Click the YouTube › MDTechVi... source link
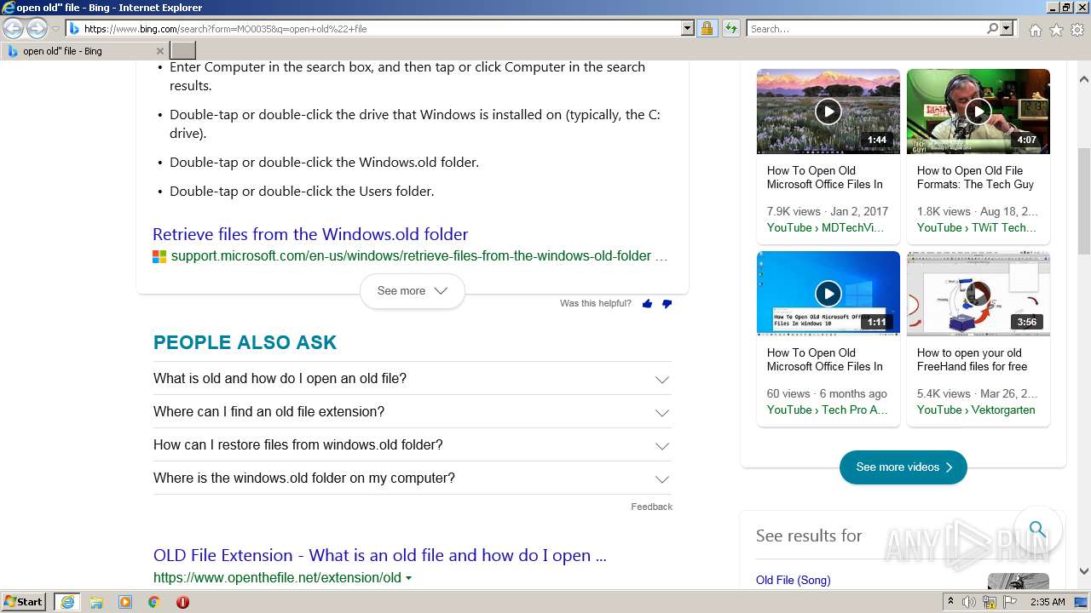1091x613 pixels. tap(825, 228)
